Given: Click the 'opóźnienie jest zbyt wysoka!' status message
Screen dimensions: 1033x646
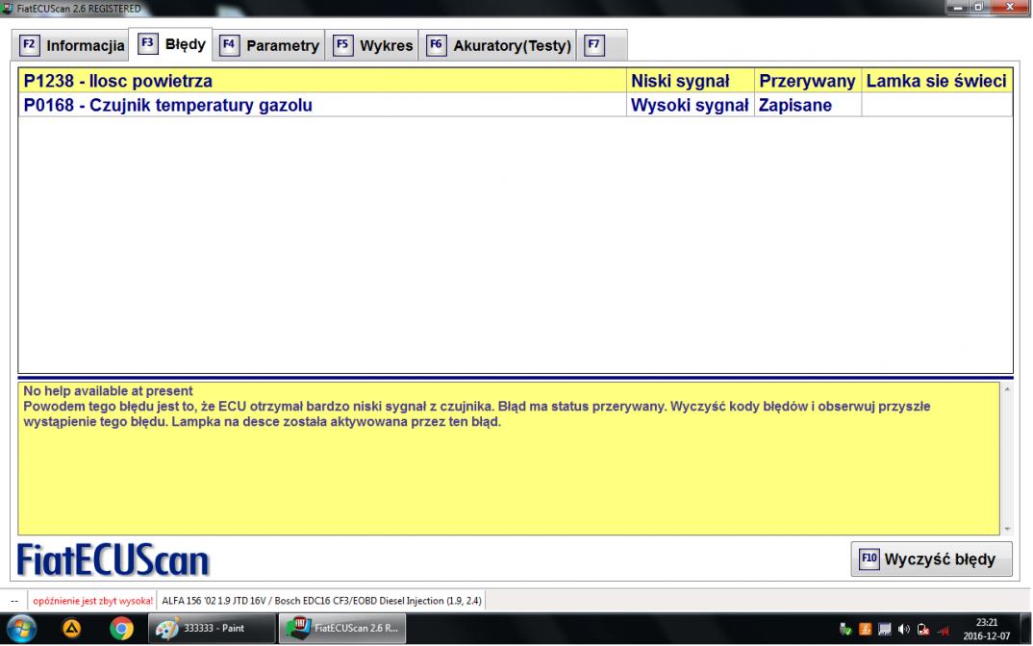Looking at the screenshot, I should [x=93, y=601].
